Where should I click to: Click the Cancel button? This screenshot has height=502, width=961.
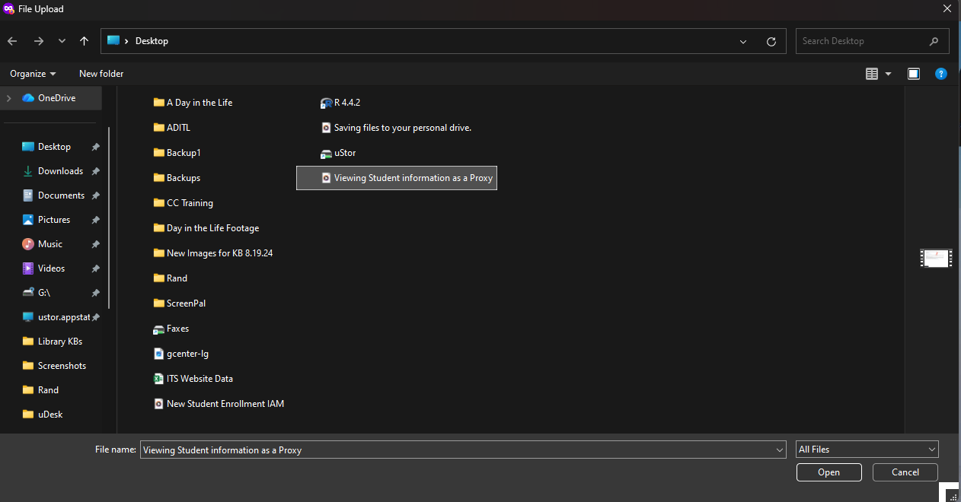click(905, 472)
